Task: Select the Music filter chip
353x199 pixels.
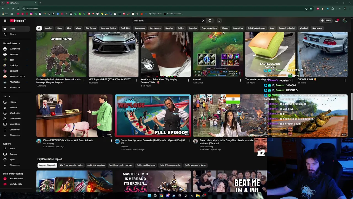Action: (x=60, y=28)
